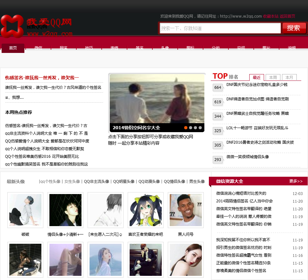This screenshot has width=308, height=280.
Task: Switch to the 本周 ranking tab
Action: click(273, 77)
